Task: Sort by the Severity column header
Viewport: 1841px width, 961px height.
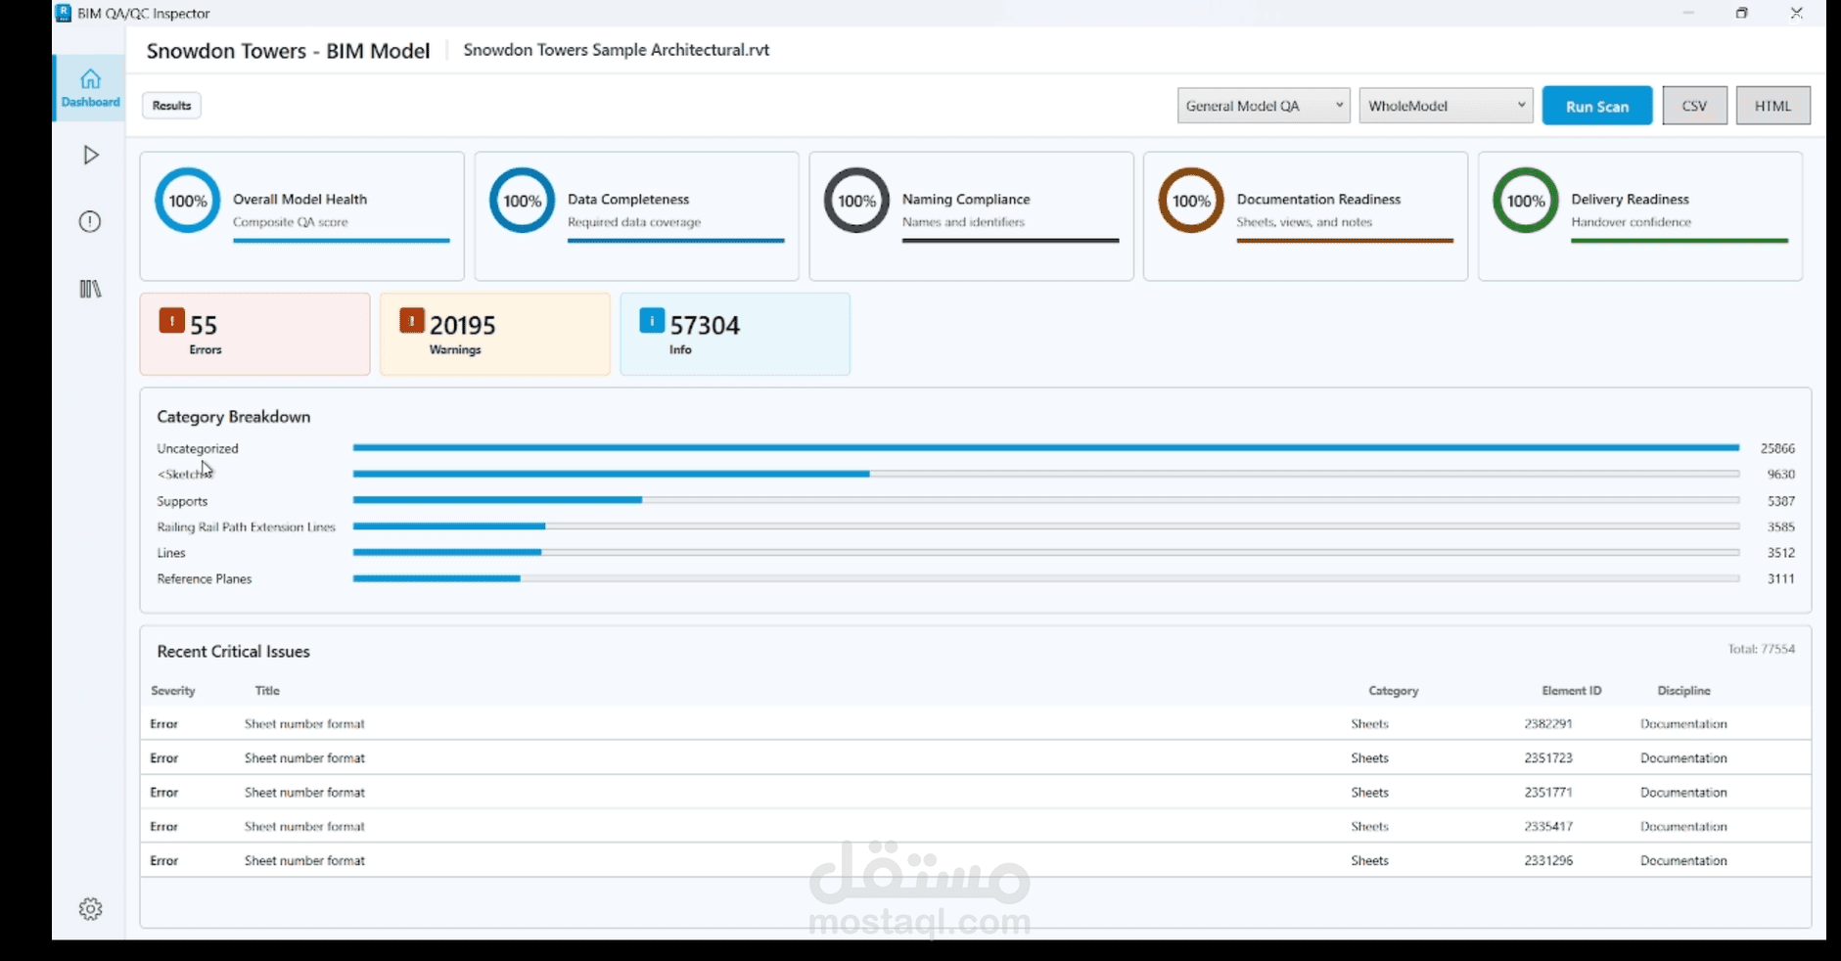Action: click(173, 691)
